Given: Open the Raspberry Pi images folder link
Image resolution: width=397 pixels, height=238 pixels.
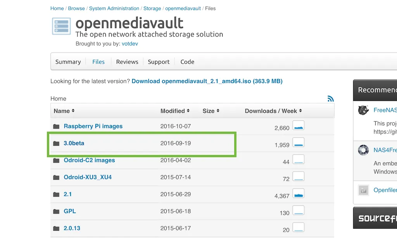Looking at the screenshot, I should click(x=93, y=126).
